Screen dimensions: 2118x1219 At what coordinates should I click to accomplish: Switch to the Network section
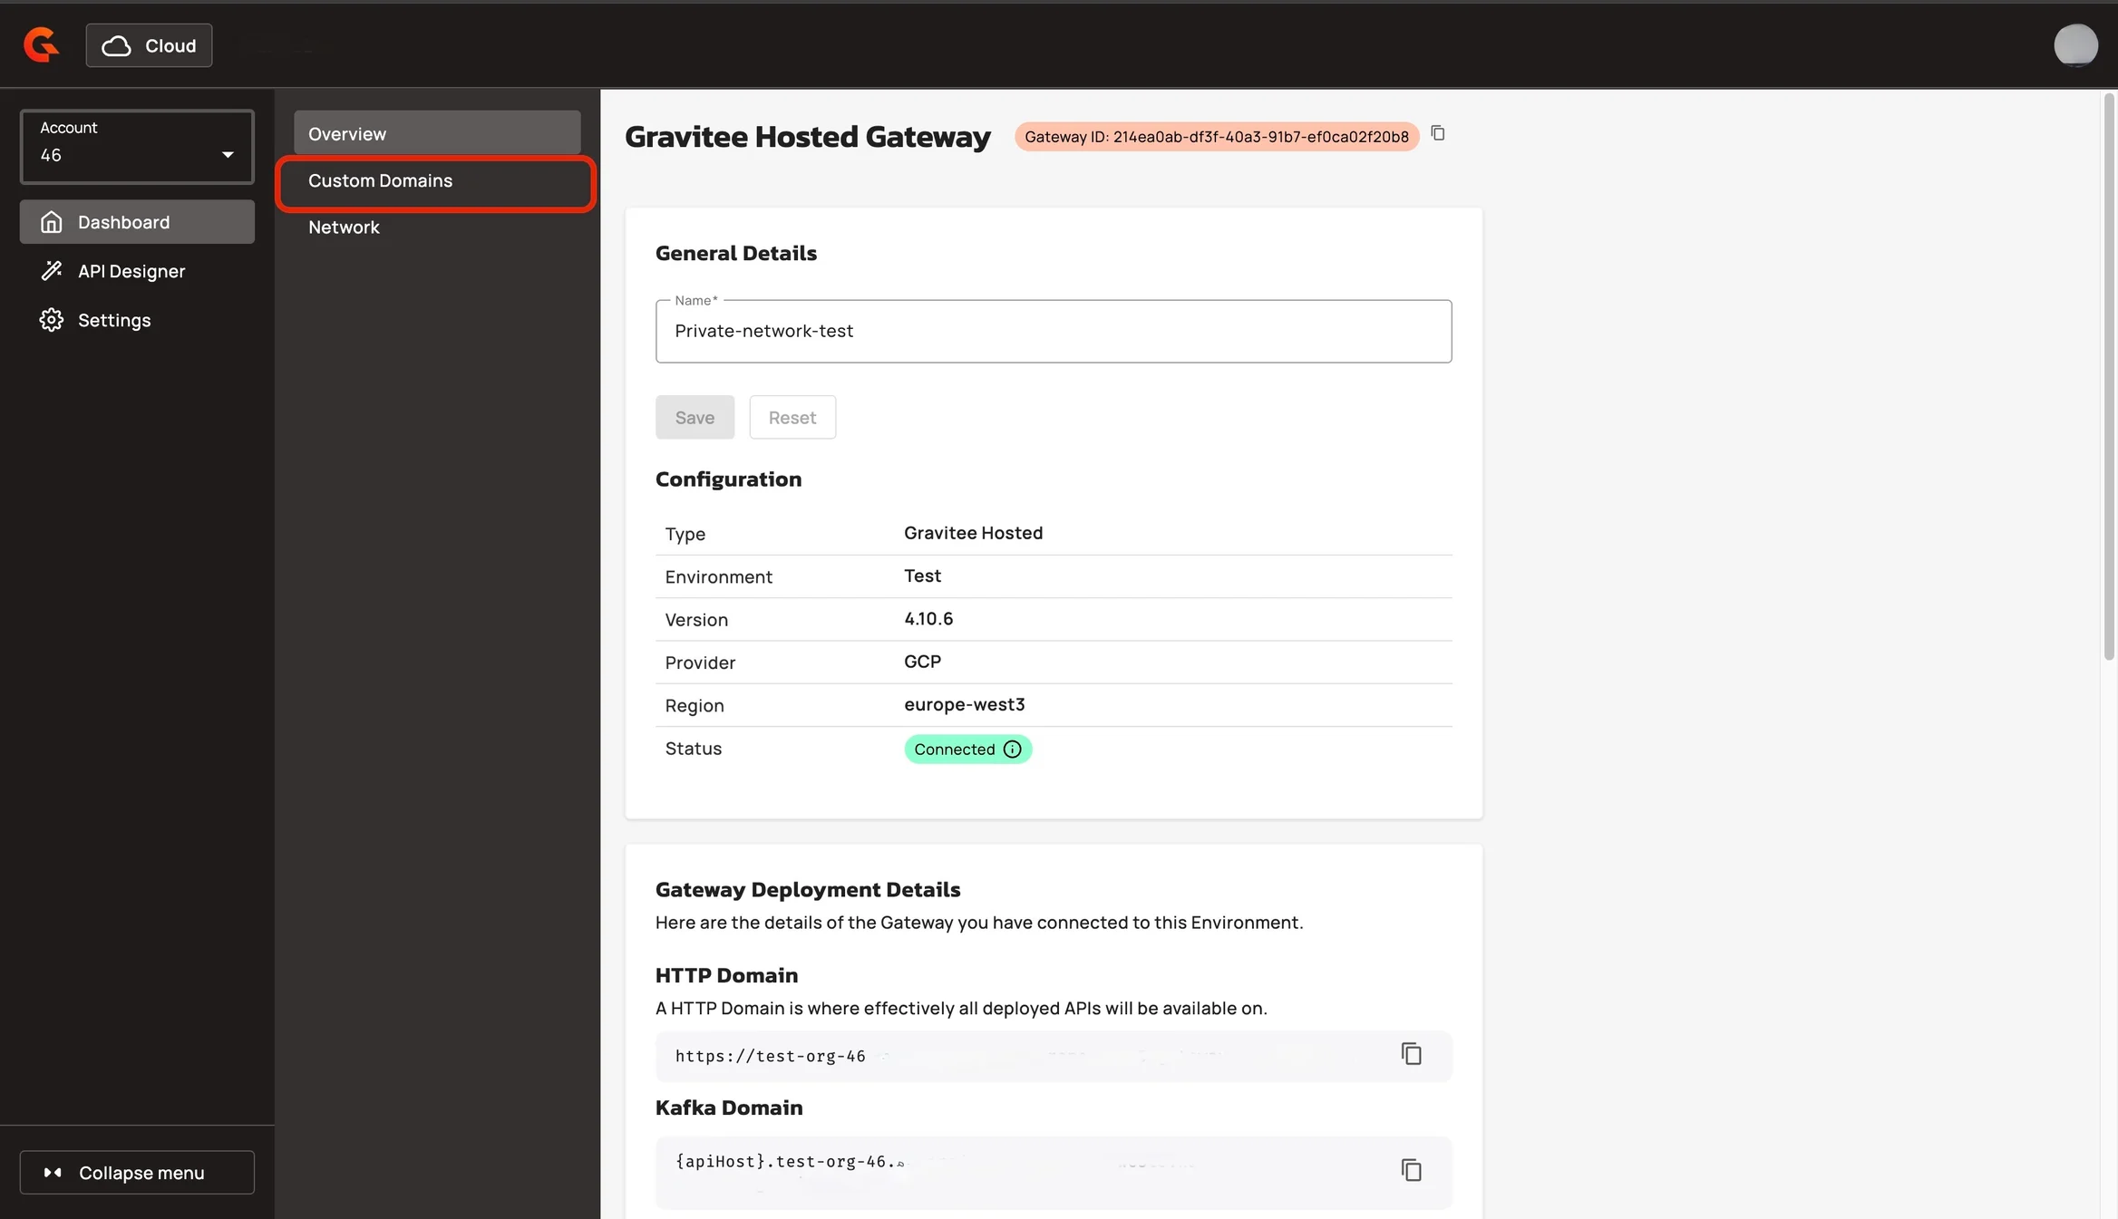pyautogui.click(x=344, y=227)
